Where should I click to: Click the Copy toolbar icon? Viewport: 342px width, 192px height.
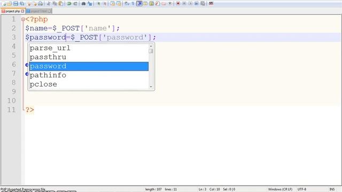pyautogui.click(x=55, y=4)
